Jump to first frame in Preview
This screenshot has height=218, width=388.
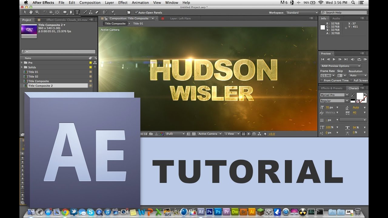(x=323, y=59)
